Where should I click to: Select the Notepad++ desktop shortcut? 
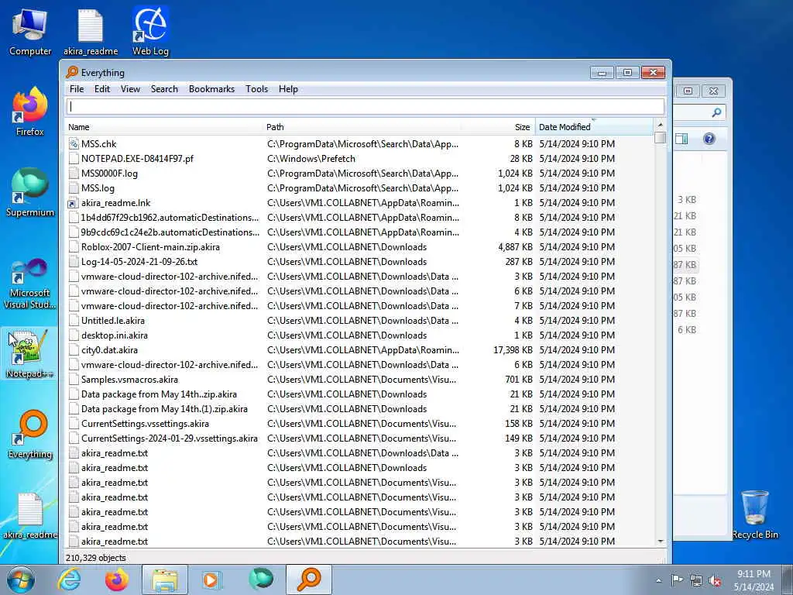pos(29,353)
